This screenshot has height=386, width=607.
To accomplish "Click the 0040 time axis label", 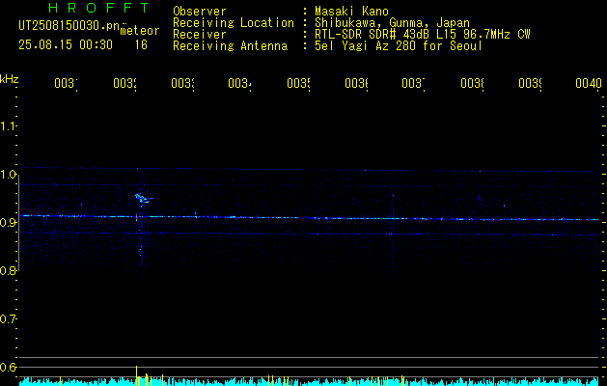I will point(589,83).
